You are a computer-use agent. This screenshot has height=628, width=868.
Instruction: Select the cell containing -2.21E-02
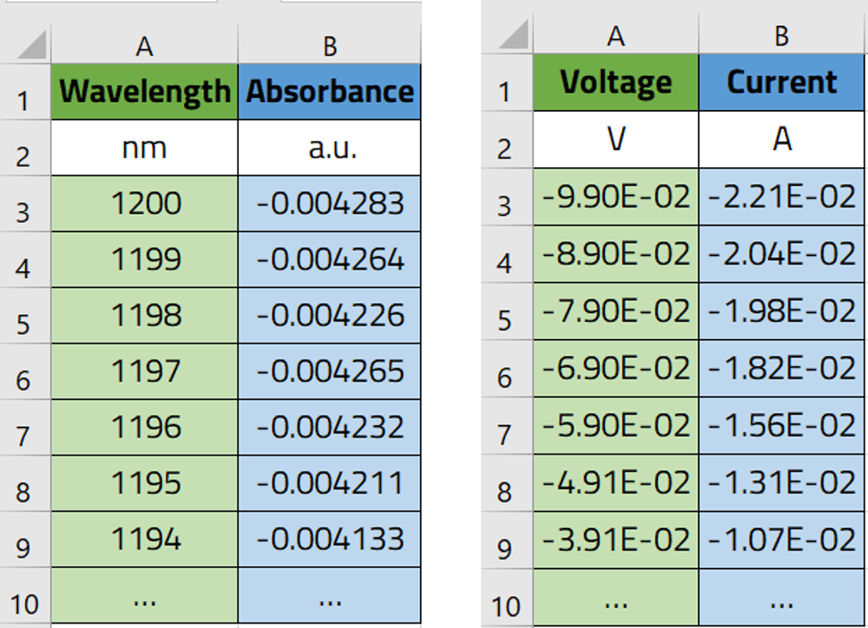(781, 197)
